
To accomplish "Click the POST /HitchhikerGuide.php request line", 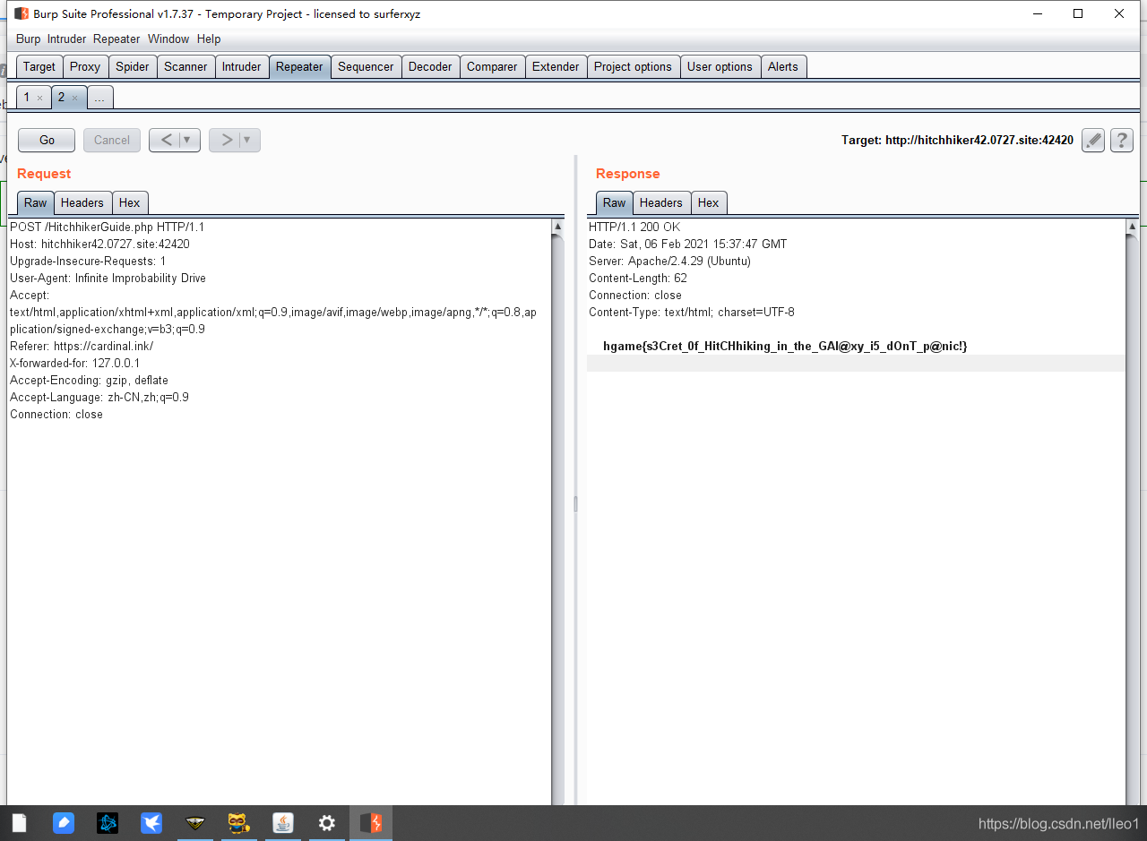I will (108, 227).
